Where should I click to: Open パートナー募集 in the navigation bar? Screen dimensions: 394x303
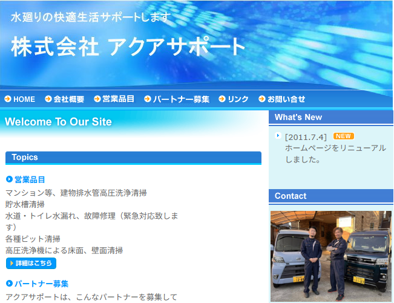pos(181,99)
